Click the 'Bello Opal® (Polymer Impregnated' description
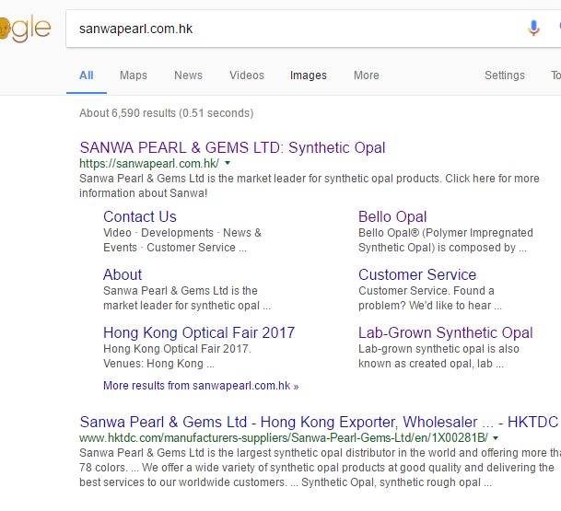Viewport: 561px width, 511px height. pos(446,240)
